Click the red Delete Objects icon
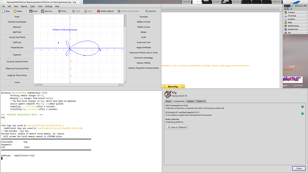 (98, 11)
